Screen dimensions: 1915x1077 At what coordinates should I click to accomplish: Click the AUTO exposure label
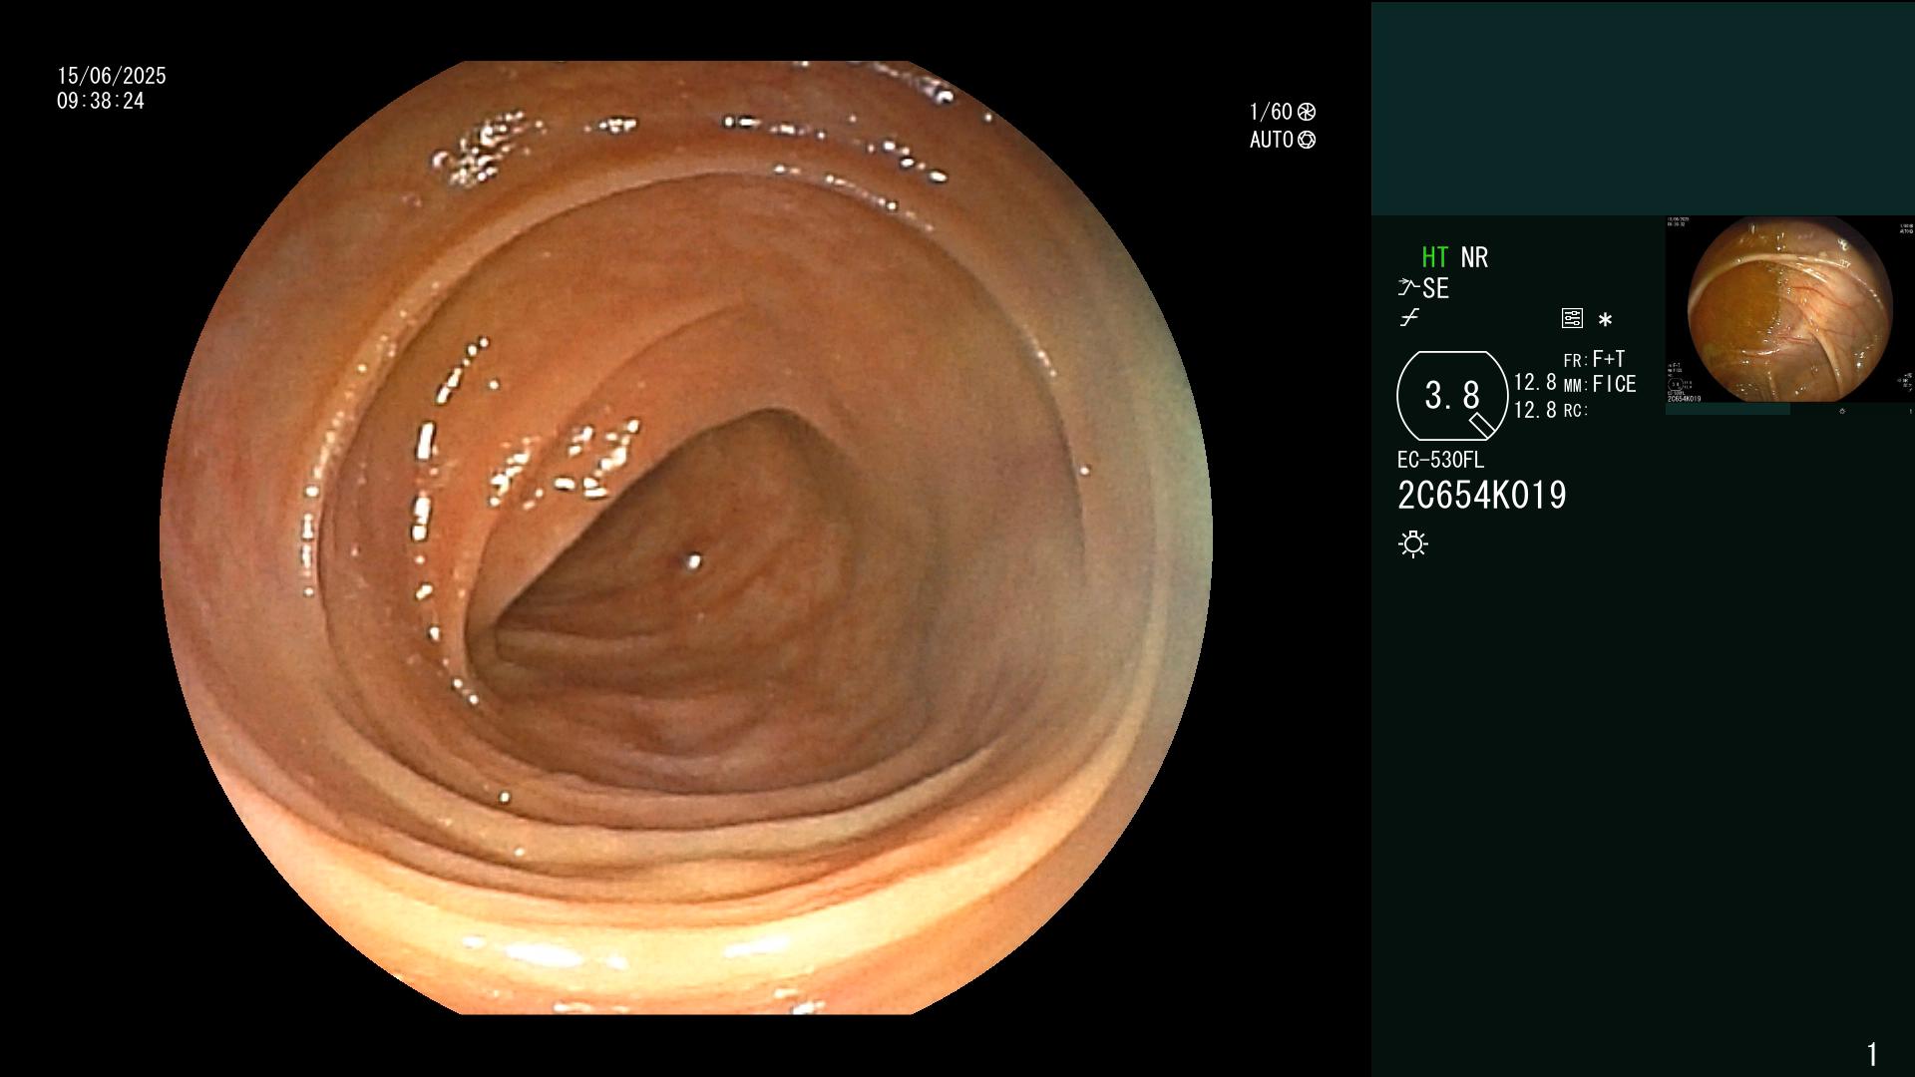pyautogui.click(x=1272, y=141)
